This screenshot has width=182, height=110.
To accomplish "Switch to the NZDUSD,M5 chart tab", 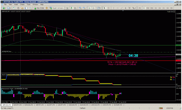I will [x=73, y=105].
